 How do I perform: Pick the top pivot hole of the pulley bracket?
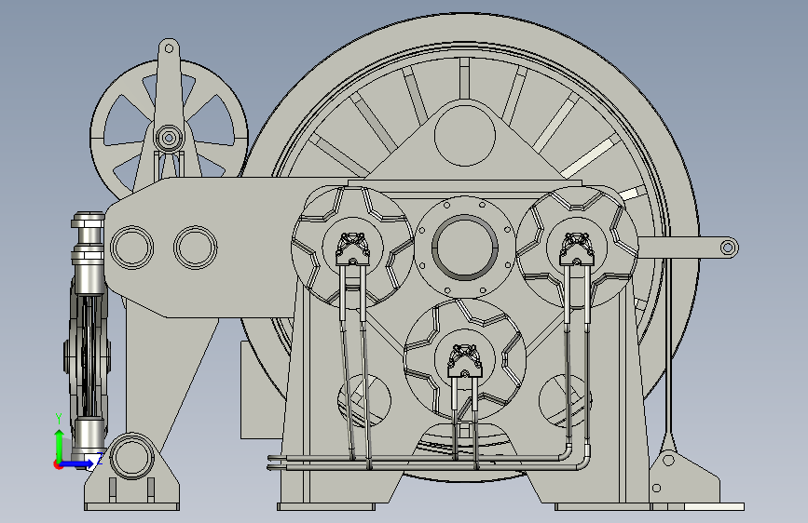169,49
